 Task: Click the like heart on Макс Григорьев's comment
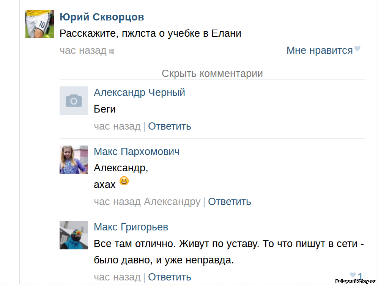click(x=353, y=275)
